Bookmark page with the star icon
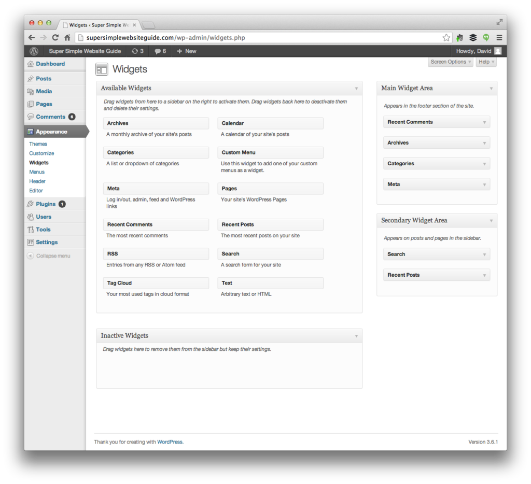This screenshot has height=484, width=531. 446,37
